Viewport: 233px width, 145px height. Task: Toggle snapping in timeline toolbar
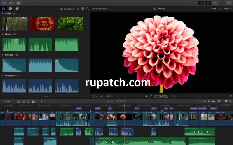(213, 101)
